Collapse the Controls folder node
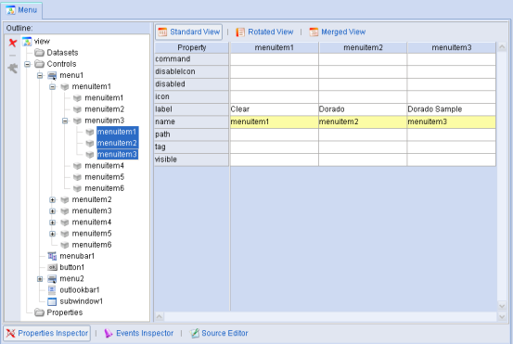The height and width of the screenshot is (344, 513). coord(28,64)
